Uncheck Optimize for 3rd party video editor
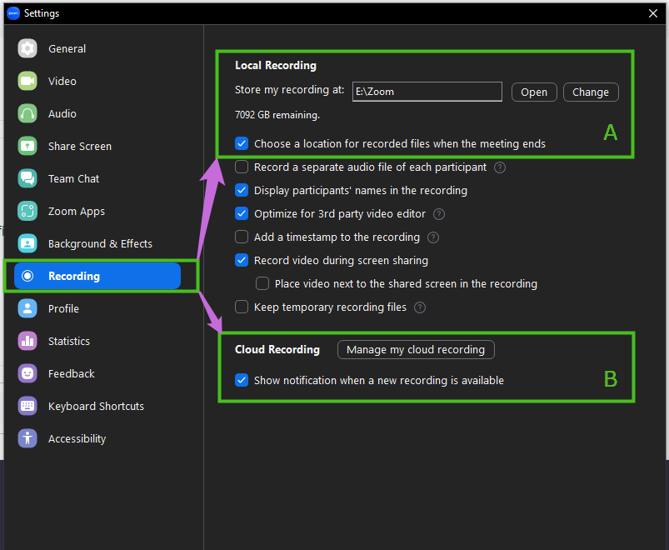 [x=242, y=213]
